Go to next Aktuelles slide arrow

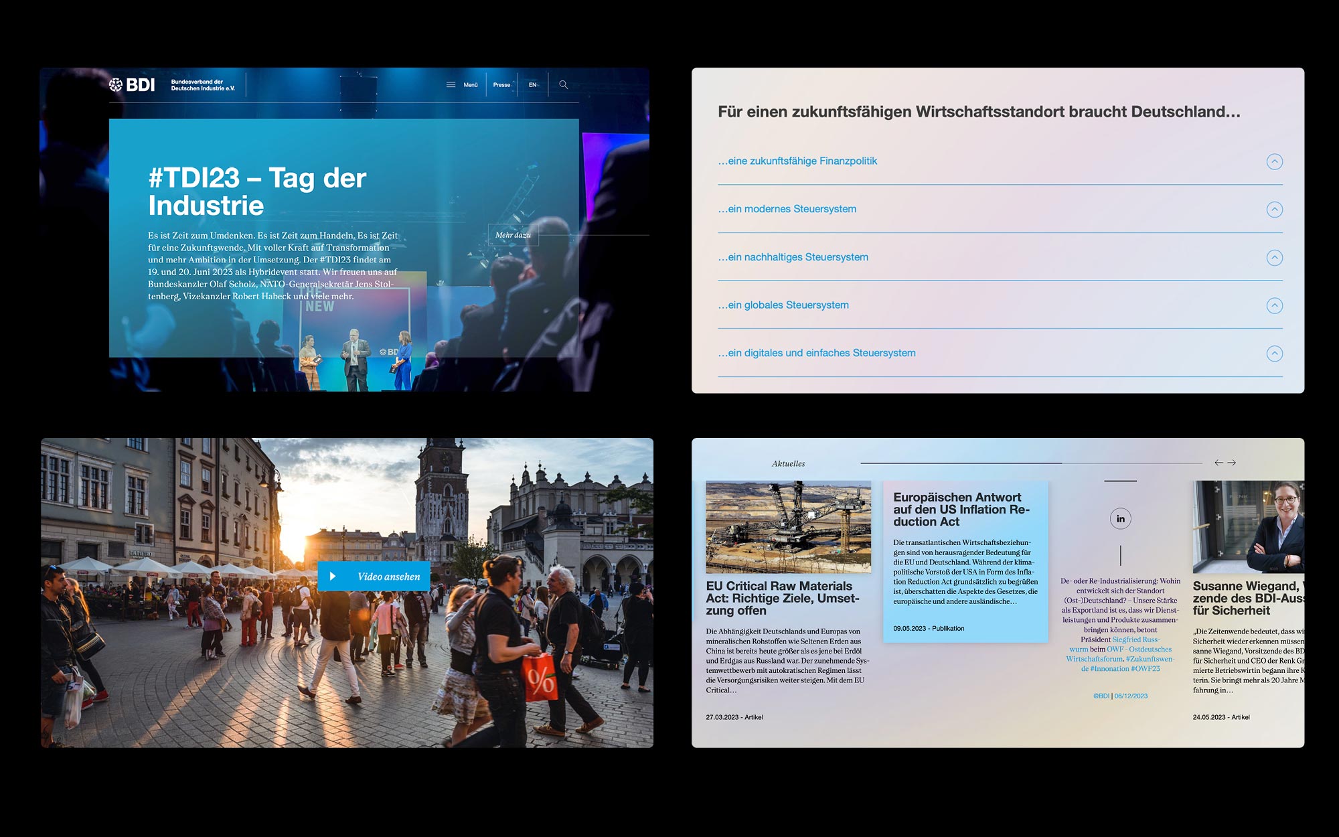pos(1232,463)
